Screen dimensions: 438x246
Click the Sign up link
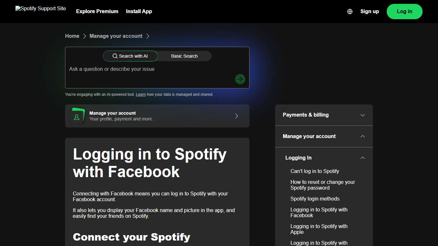point(369,11)
